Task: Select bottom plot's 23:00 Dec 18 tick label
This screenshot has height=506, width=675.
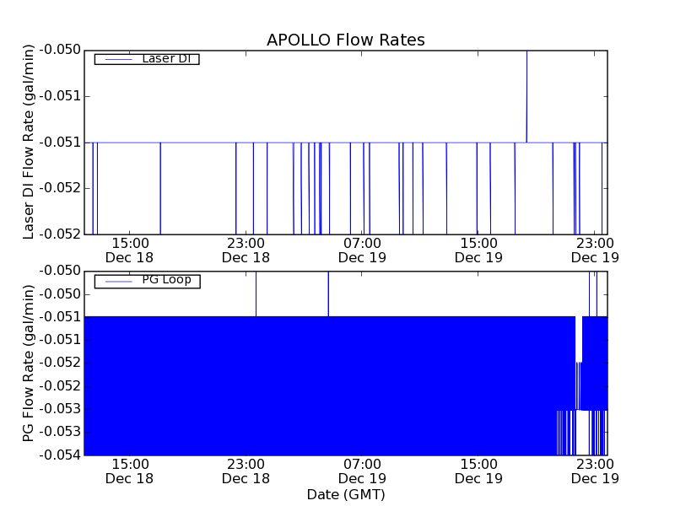Action: (246, 471)
